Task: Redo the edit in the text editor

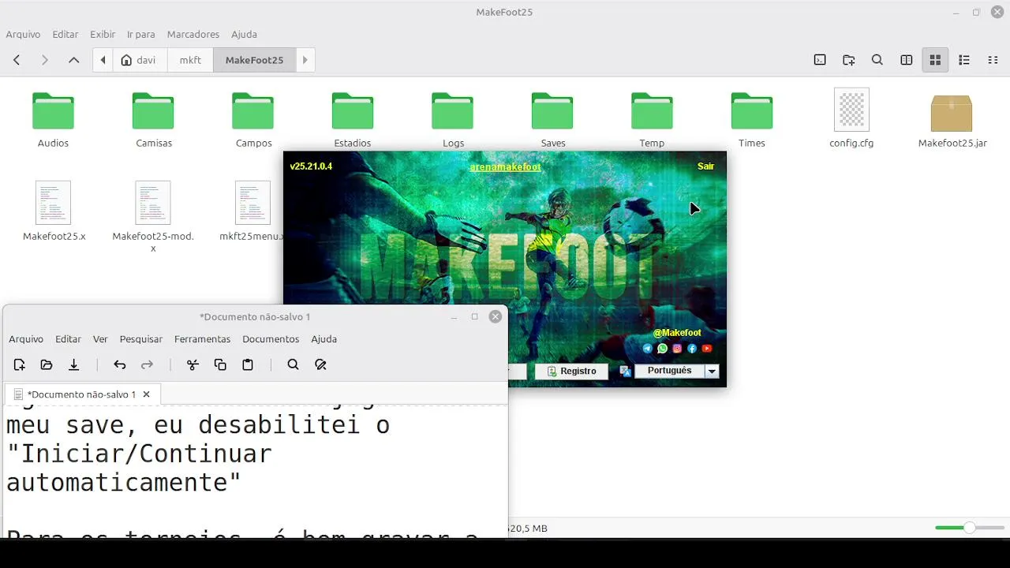Action: 147,364
